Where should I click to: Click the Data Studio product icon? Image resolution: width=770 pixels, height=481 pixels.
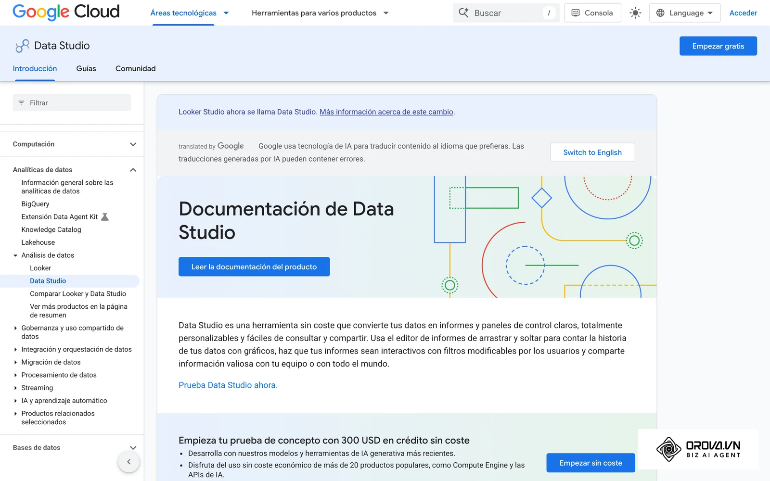pos(22,46)
